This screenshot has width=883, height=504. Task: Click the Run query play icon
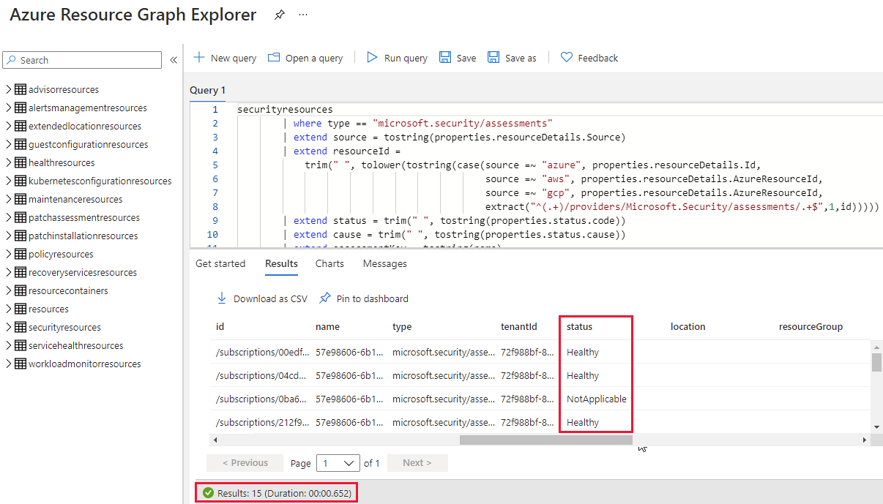point(372,57)
